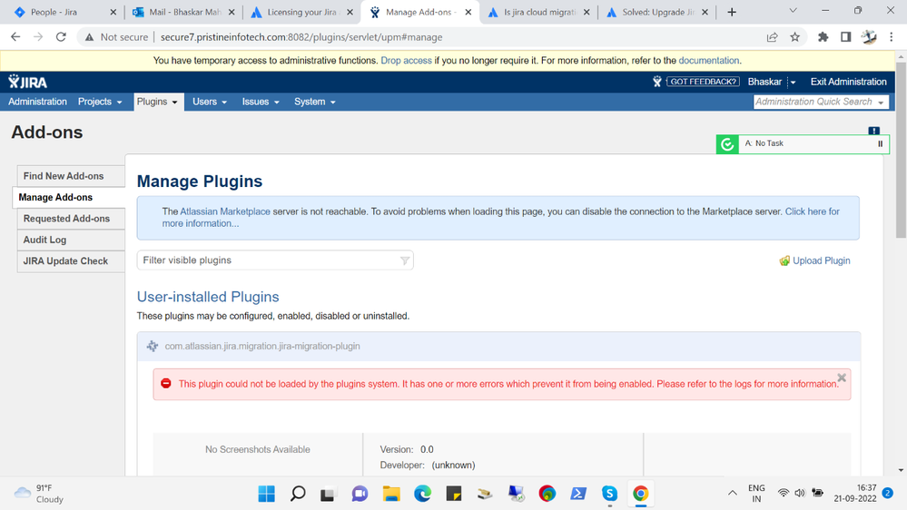The image size is (907, 510).
Task: Switch to People - Jira browser tab
Action: coord(65,12)
